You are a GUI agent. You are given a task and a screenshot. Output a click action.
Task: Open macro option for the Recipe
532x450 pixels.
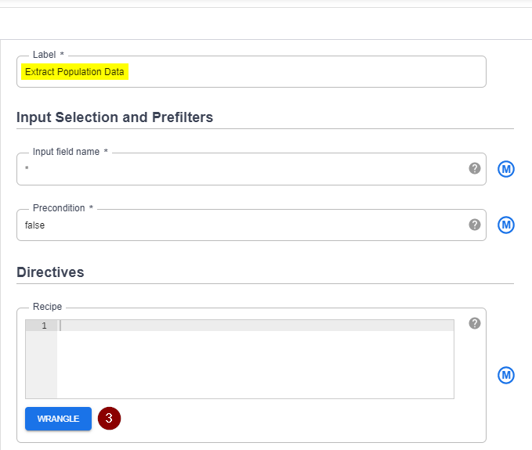[x=506, y=376]
